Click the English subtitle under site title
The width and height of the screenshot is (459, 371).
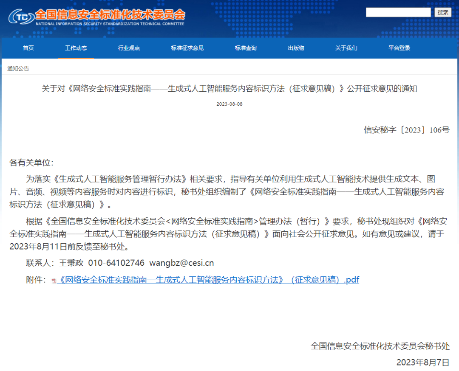pyautogui.click(x=110, y=24)
